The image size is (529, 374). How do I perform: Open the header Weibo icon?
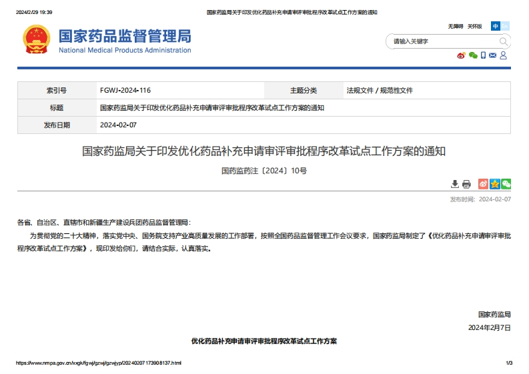coord(461,55)
